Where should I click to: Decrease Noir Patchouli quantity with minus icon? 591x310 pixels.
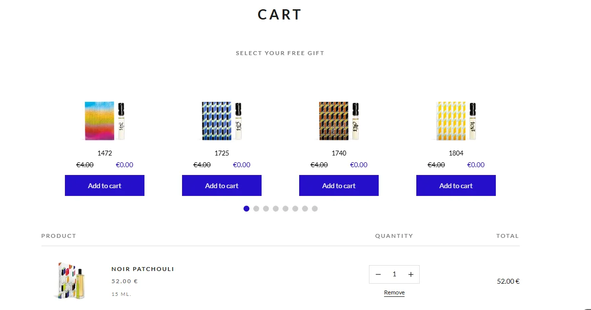(378, 274)
